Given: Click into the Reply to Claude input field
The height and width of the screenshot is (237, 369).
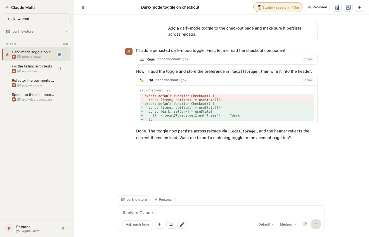Looking at the screenshot, I should (221, 213).
